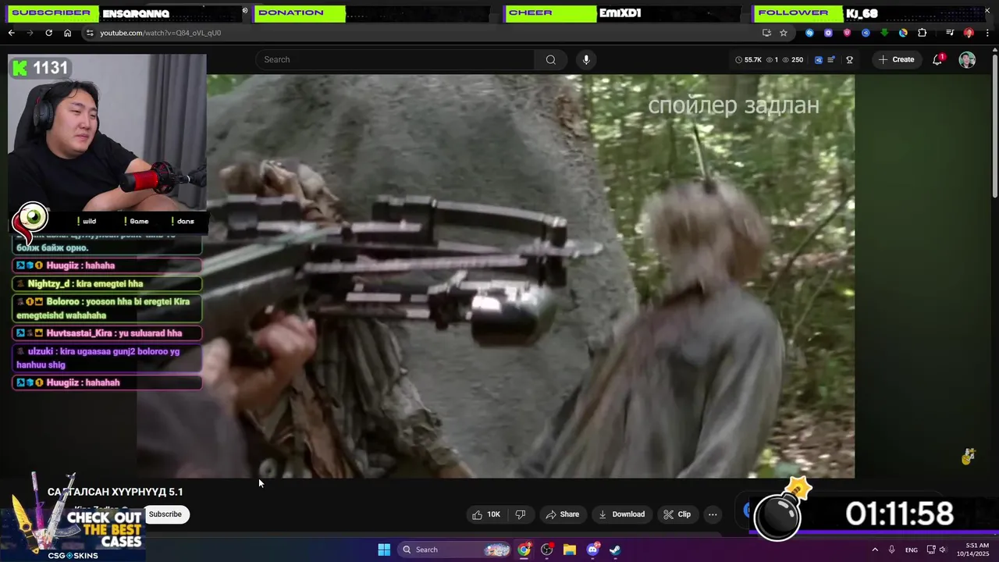999x562 pixels.
Task: Install app icon in the address bar
Action: (x=766, y=33)
